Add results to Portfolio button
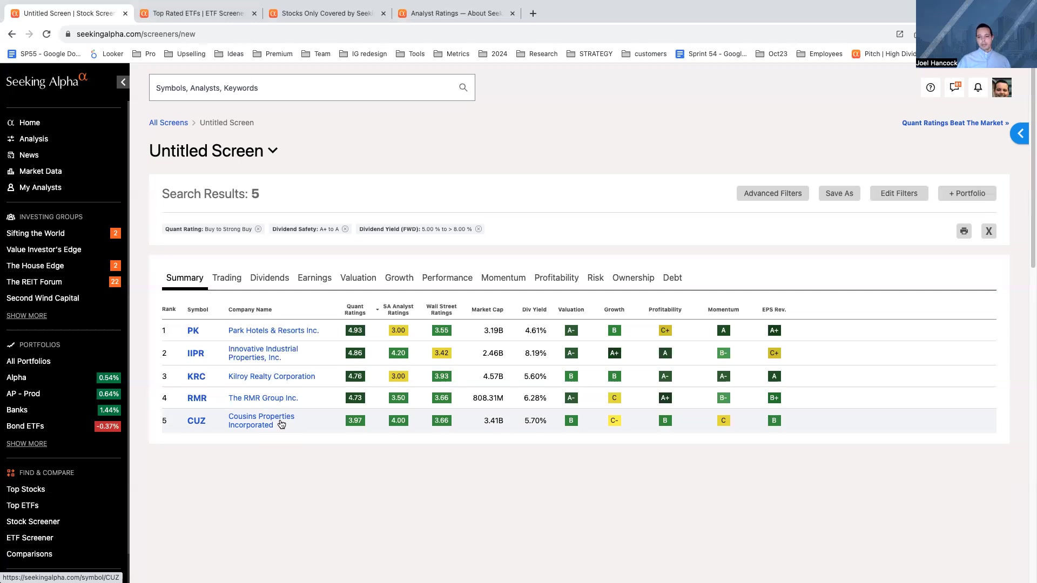The image size is (1037, 583). point(967,193)
